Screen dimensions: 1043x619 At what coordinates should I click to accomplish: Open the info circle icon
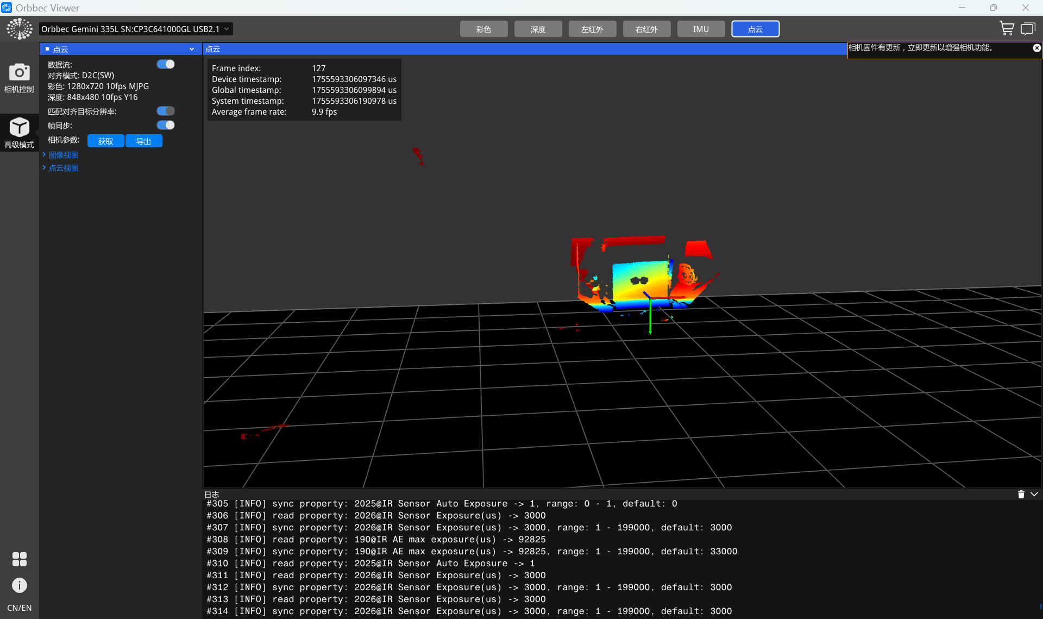[19, 585]
